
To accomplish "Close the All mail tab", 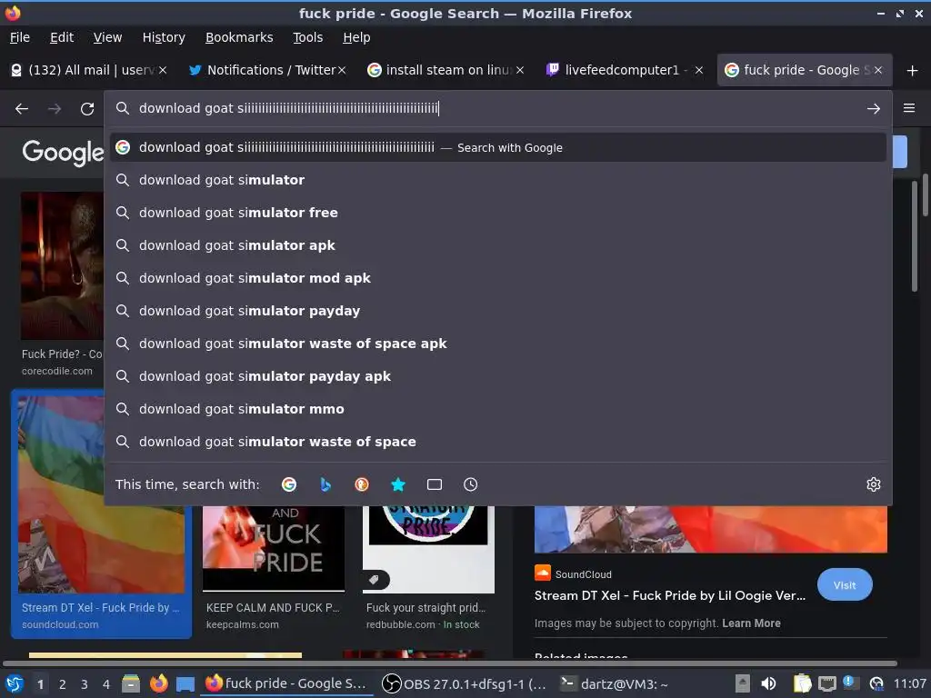I will (163, 70).
